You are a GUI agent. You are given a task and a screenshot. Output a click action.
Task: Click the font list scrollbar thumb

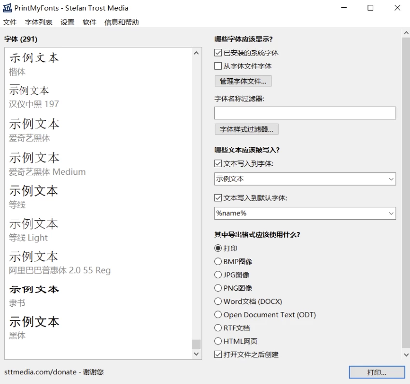click(196, 344)
